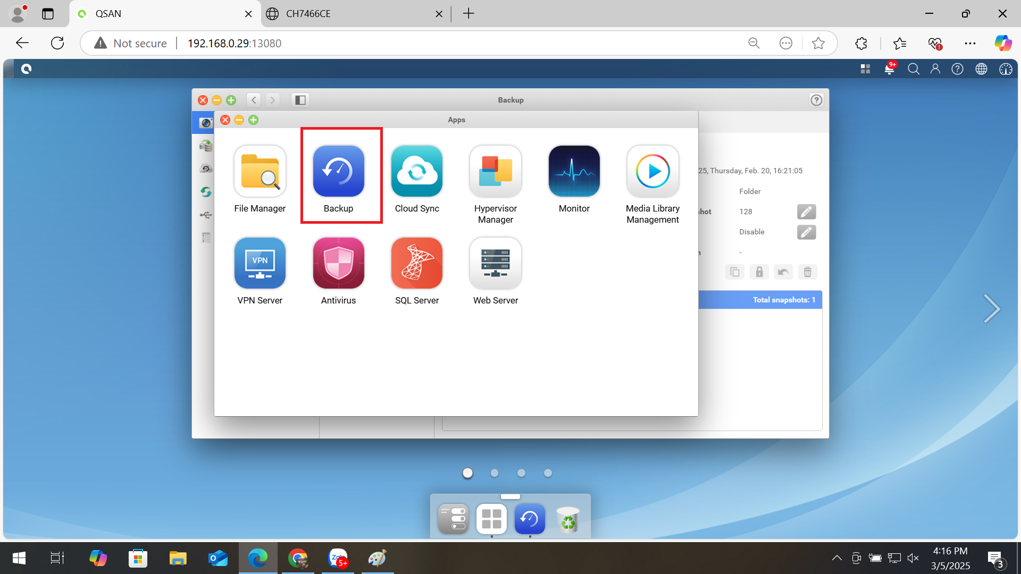Open Backup window help
This screenshot has height=574, width=1021.
(x=816, y=100)
